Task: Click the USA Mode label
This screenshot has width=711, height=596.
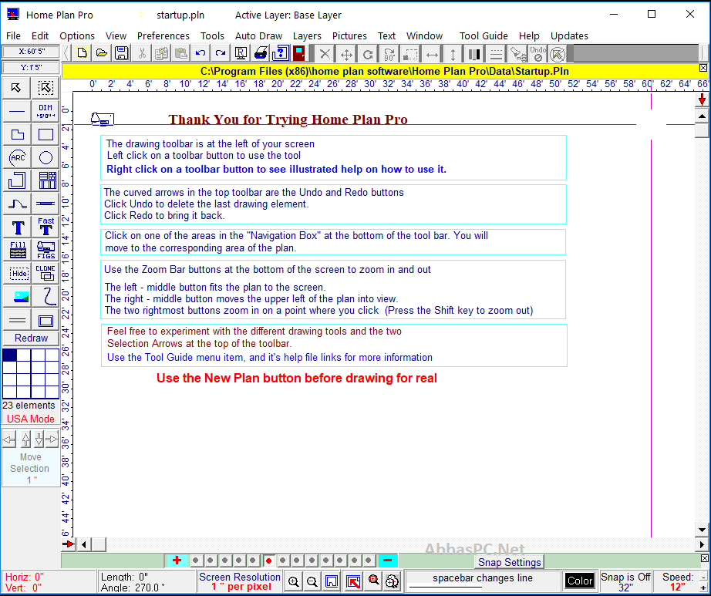Action: pyautogui.click(x=30, y=419)
